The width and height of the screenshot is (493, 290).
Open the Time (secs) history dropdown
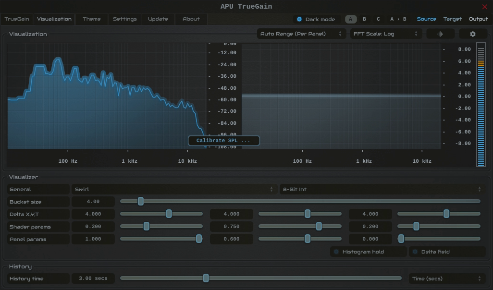(447, 278)
